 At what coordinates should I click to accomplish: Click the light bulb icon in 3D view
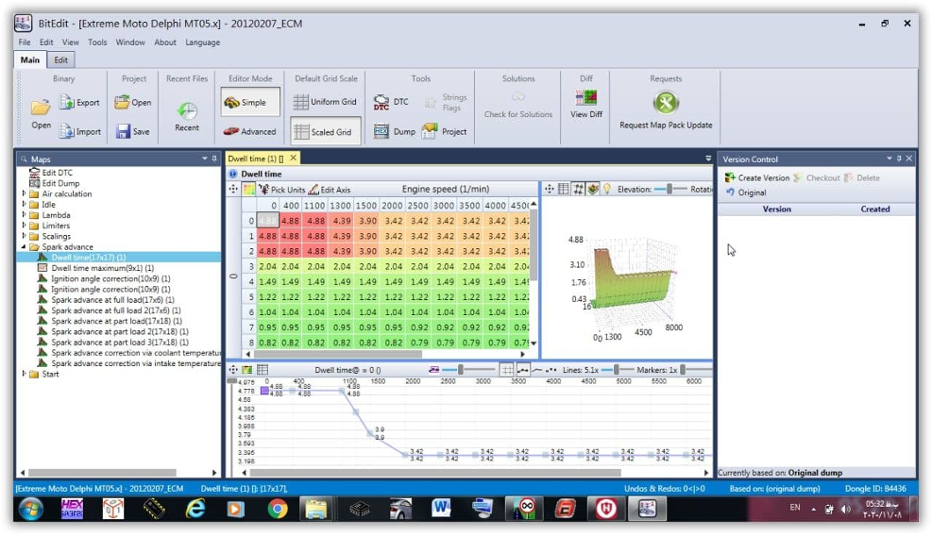coord(607,189)
